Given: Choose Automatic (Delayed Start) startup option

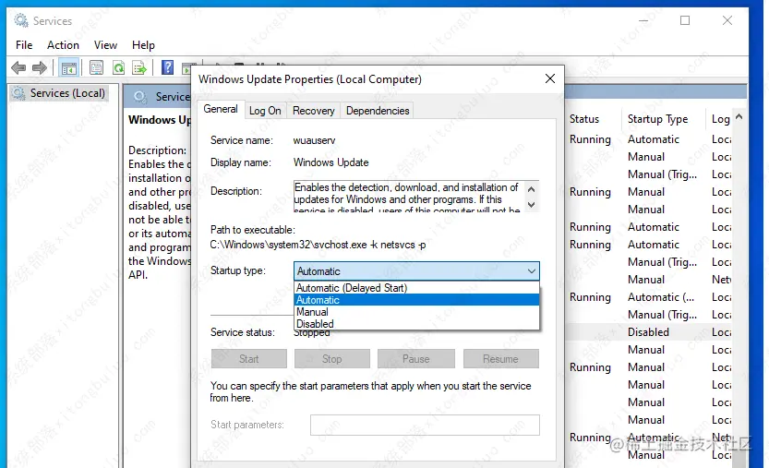Looking at the screenshot, I should click(x=416, y=288).
